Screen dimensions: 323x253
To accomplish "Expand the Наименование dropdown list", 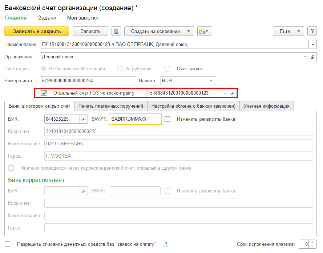I will [313, 45].
